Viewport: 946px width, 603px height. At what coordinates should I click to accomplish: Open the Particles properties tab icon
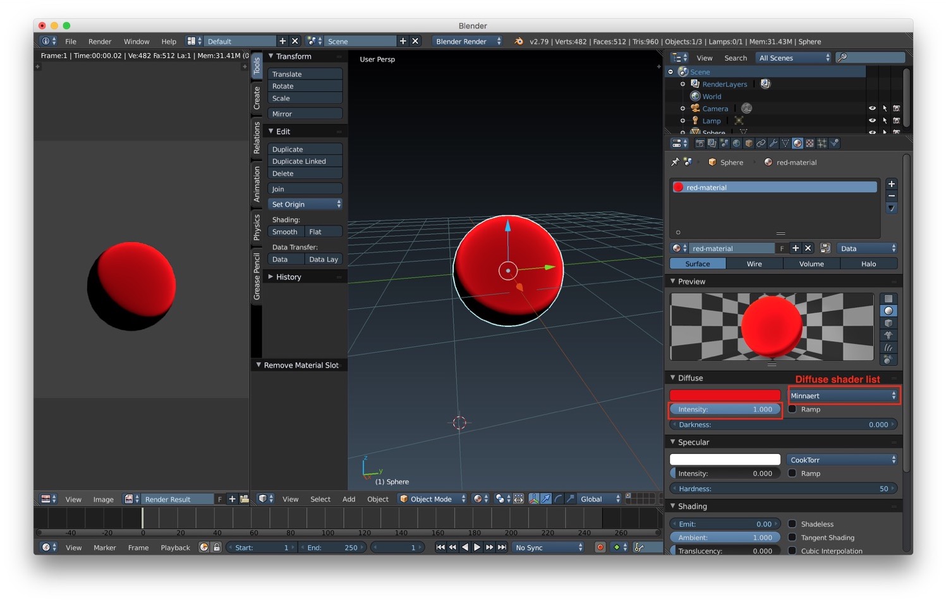click(x=822, y=143)
